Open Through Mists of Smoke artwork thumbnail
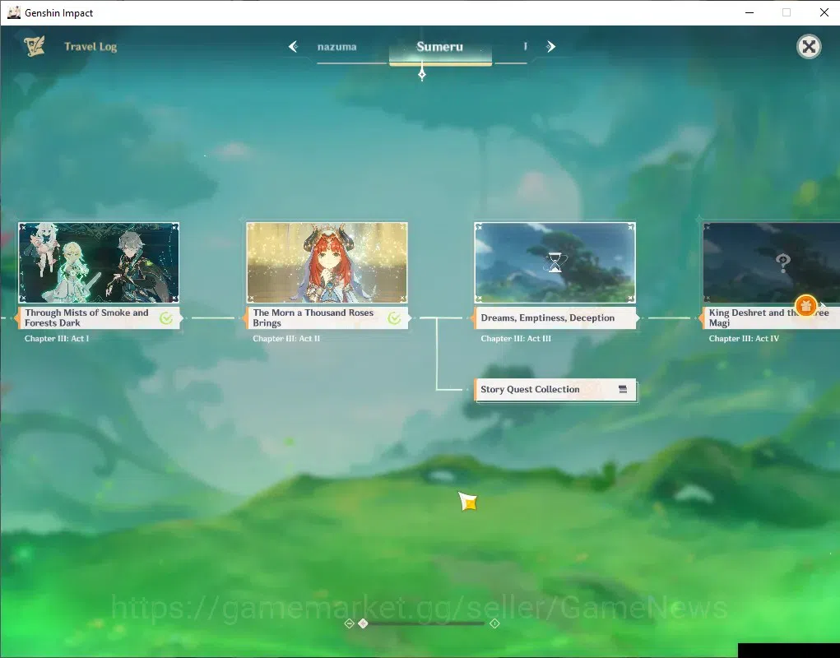The width and height of the screenshot is (840, 658). click(x=99, y=263)
